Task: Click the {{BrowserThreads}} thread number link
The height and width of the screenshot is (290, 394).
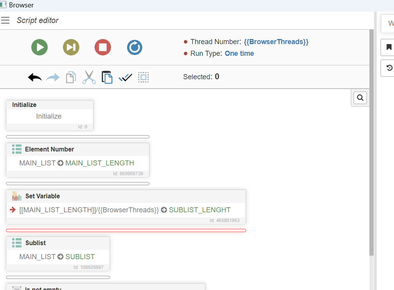Action: coord(276,42)
